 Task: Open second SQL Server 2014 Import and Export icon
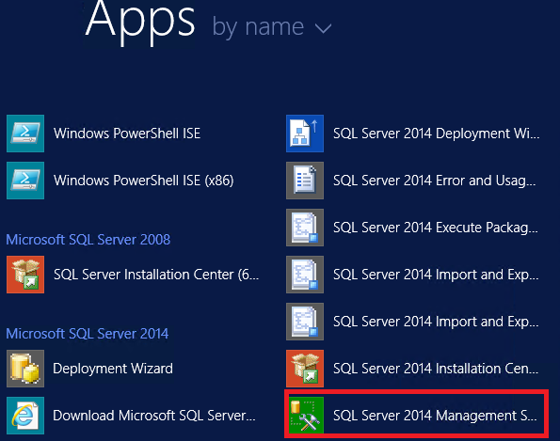[x=305, y=322]
